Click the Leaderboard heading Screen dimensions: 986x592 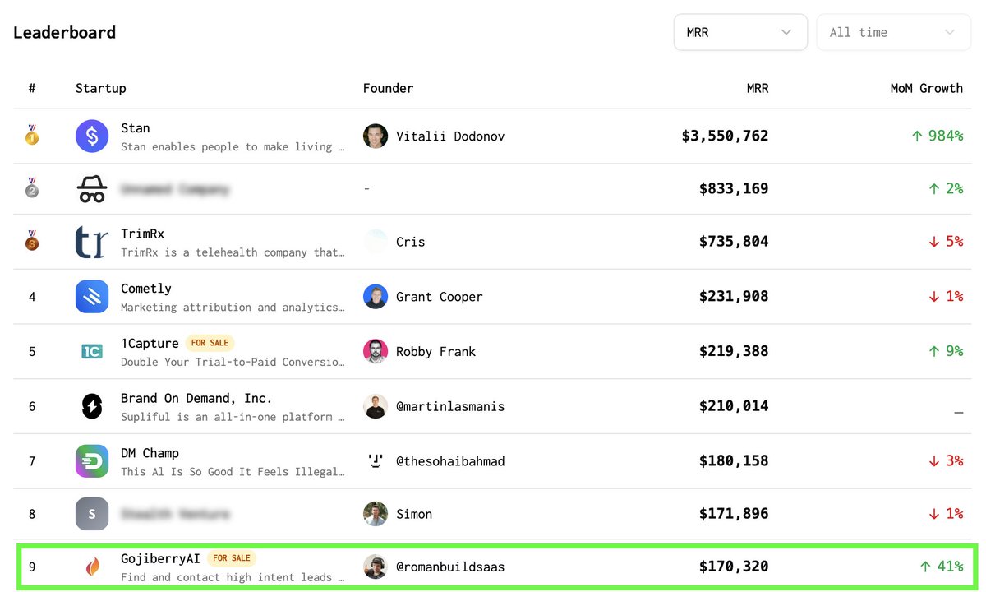point(64,32)
